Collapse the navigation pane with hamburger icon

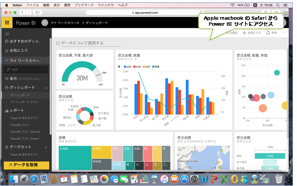point(7,34)
